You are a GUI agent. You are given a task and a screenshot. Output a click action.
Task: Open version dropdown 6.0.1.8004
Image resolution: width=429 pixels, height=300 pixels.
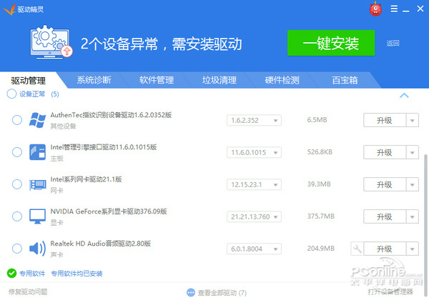pyautogui.click(x=254, y=249)
